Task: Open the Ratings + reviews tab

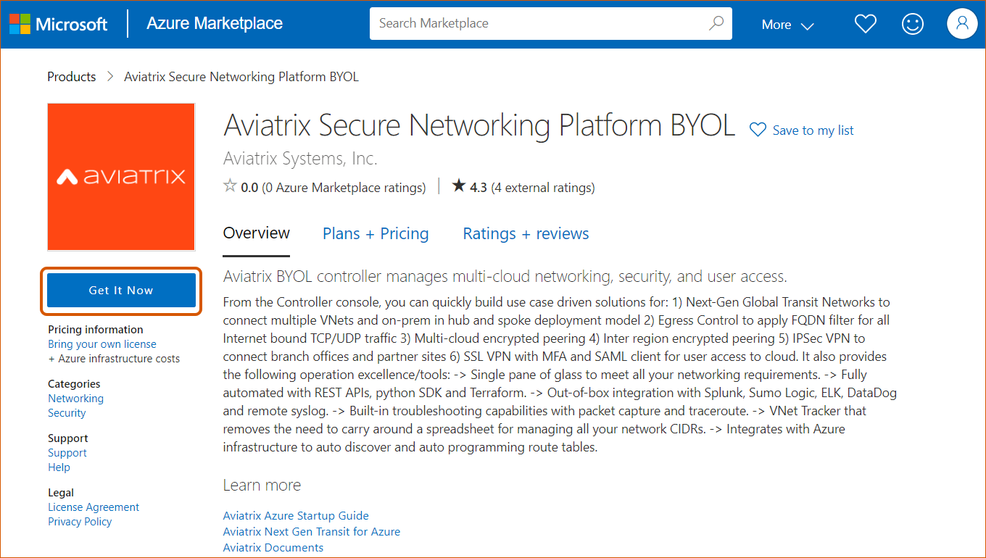Action: [x=526, y=233]
